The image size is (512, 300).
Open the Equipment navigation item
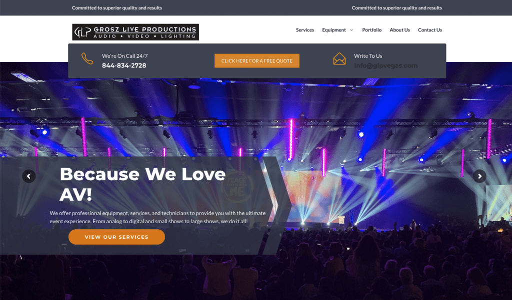click(333, 30)
